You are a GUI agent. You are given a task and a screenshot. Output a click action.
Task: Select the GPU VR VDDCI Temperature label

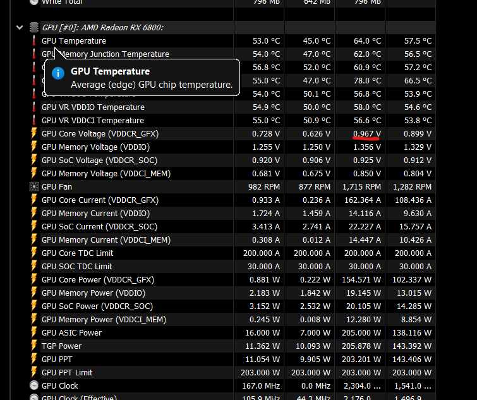[93, 121]
